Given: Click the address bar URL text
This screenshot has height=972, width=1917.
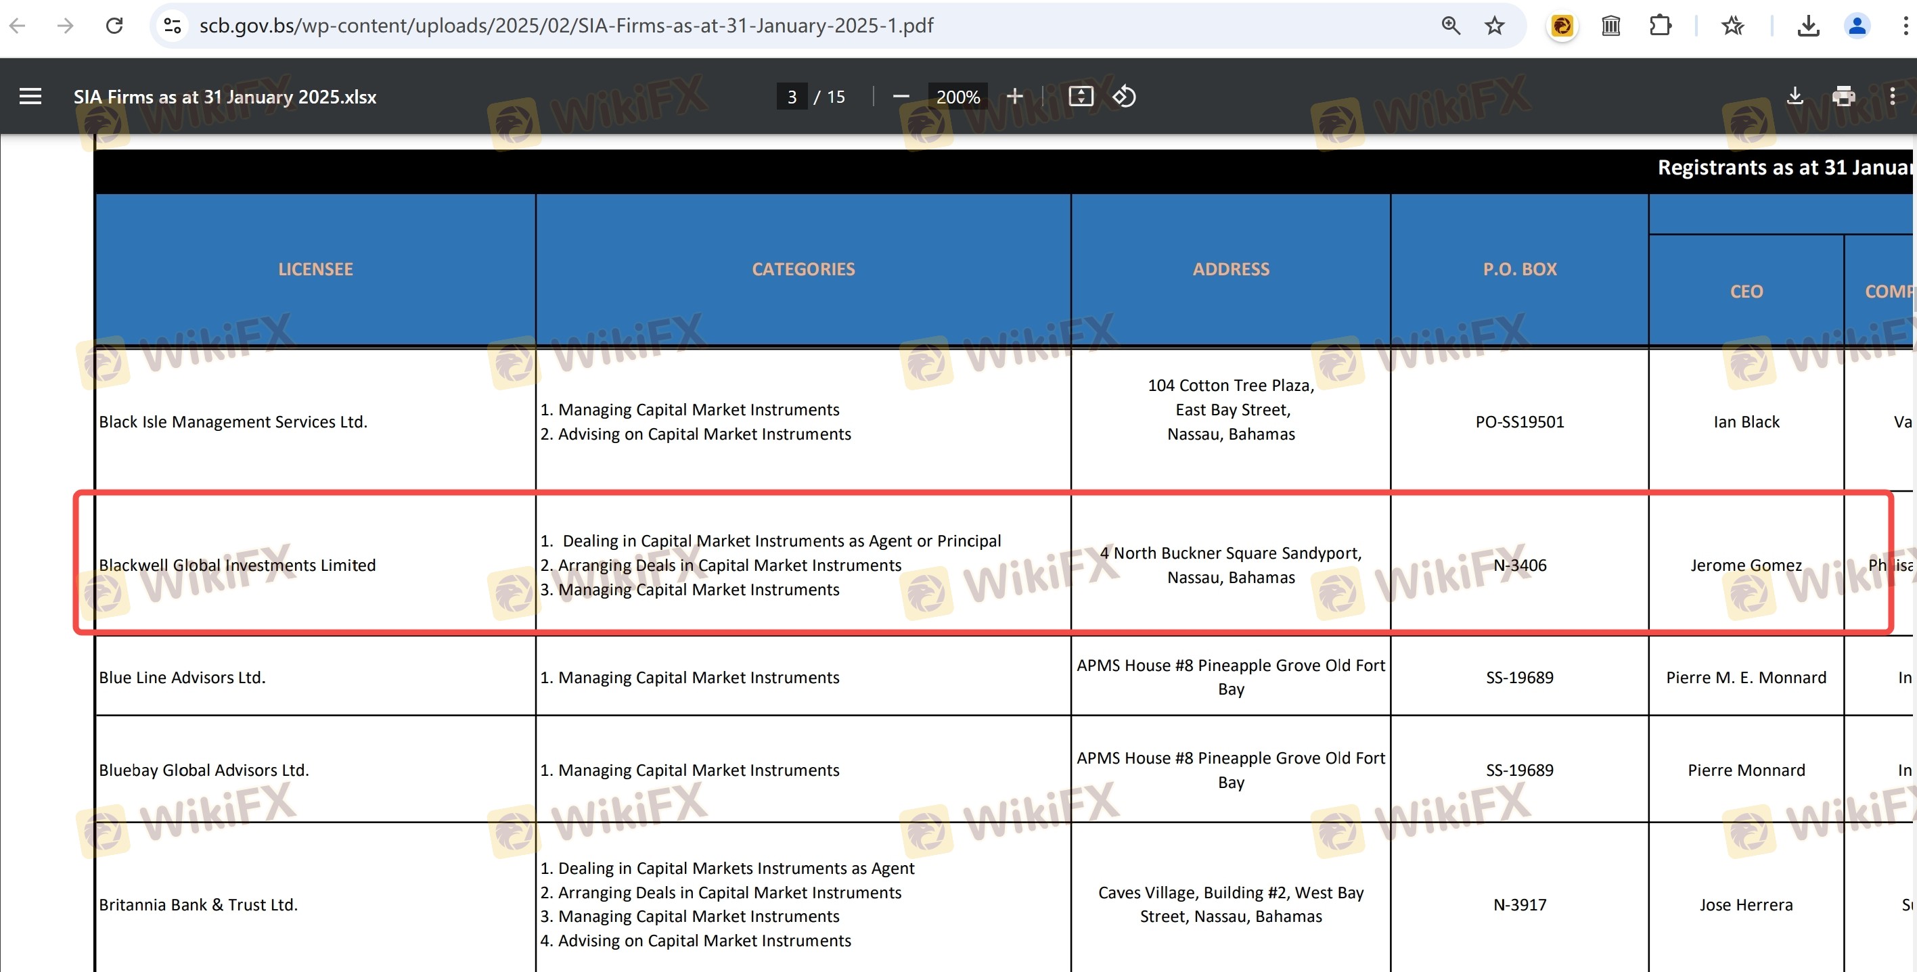Looking at the screenshot, I should [566, 25].
